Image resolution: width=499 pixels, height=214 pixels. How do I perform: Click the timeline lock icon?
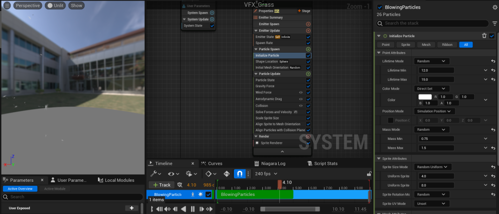369,174
